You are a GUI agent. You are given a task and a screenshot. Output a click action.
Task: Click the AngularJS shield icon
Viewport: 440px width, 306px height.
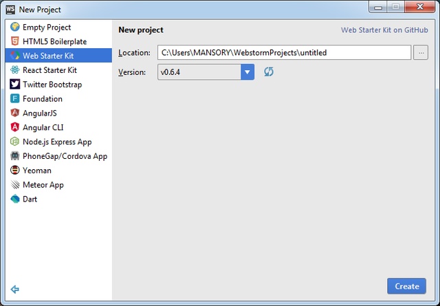click(15, 113)
